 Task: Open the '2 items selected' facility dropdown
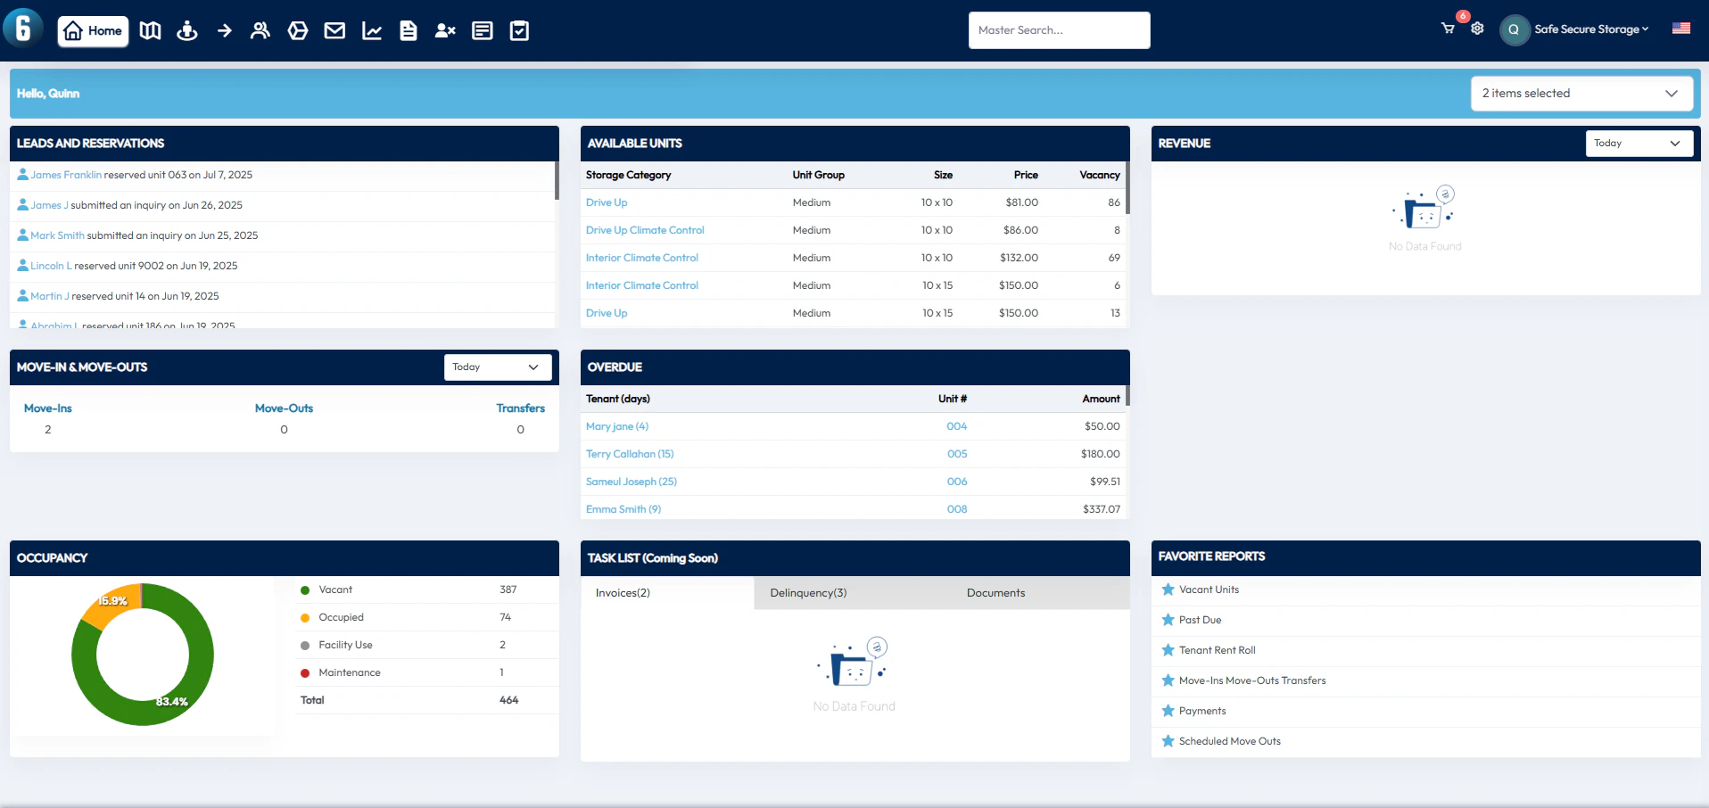click(x=1581, y=93)
